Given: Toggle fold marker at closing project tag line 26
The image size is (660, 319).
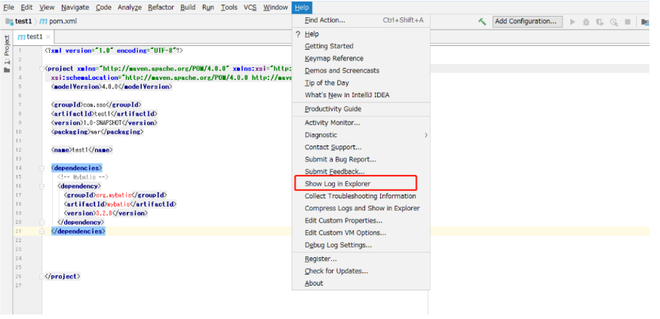Looking at the screenshot, I should (x=42, y=277).
